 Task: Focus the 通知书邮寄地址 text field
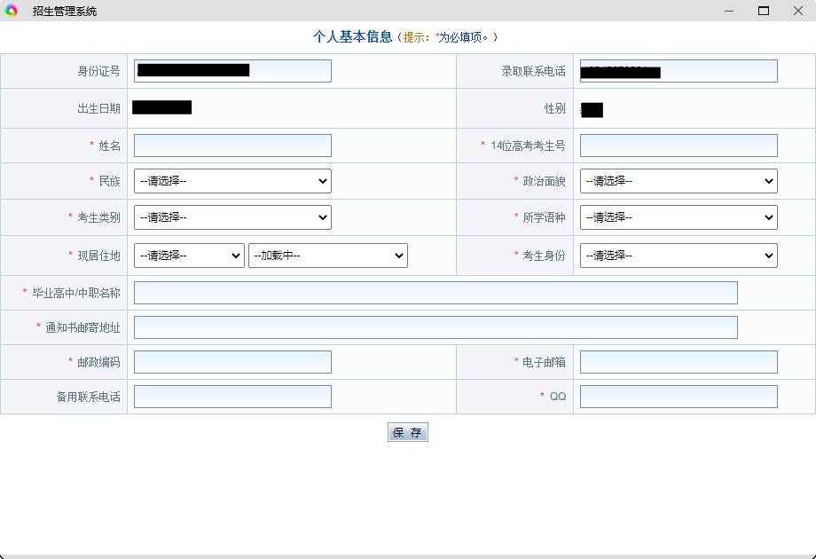435,327
